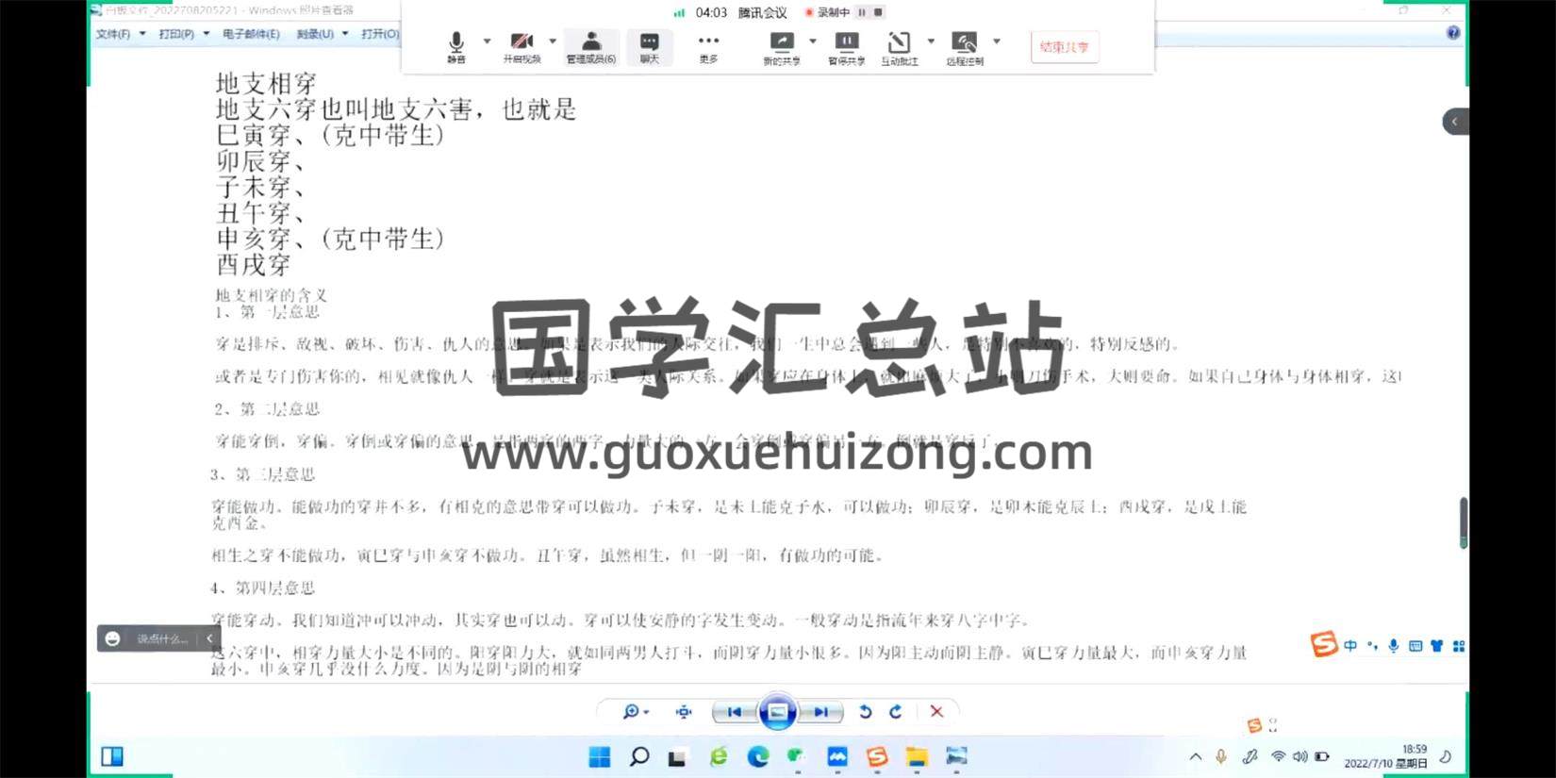Open the 聊天 chat panel
1556x778 pixels.
coord(649,46)
